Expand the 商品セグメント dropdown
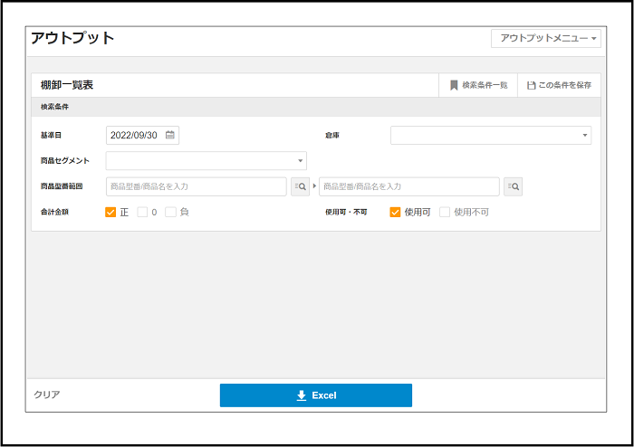The width and height of the screenshot is (634, 447). tap(207, 161)
